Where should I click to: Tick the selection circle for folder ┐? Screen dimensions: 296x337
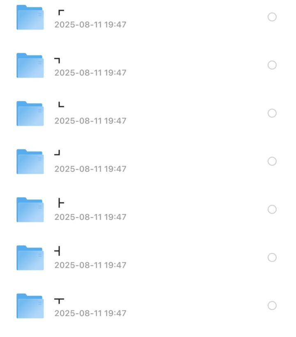pyautogui.click(x=272, y=65)
